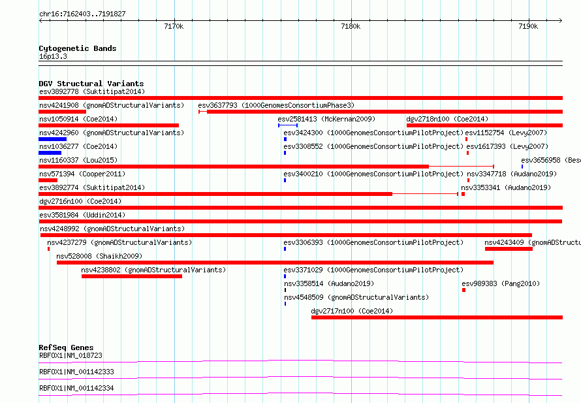
Task: Select dgv2718n100 (Coe2014) variant label
Action: (x=447, y=119)
